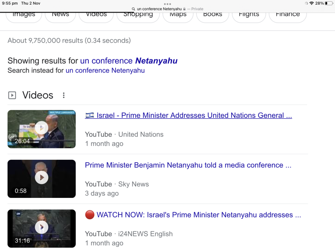Switch to the Images filter tab

coord(24,15)
